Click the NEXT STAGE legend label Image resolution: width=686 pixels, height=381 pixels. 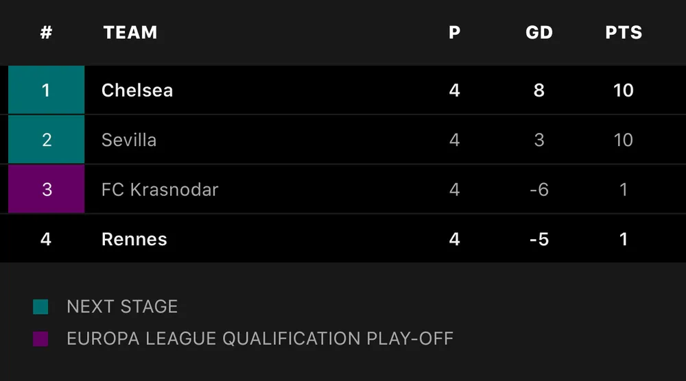coord(122,306)
